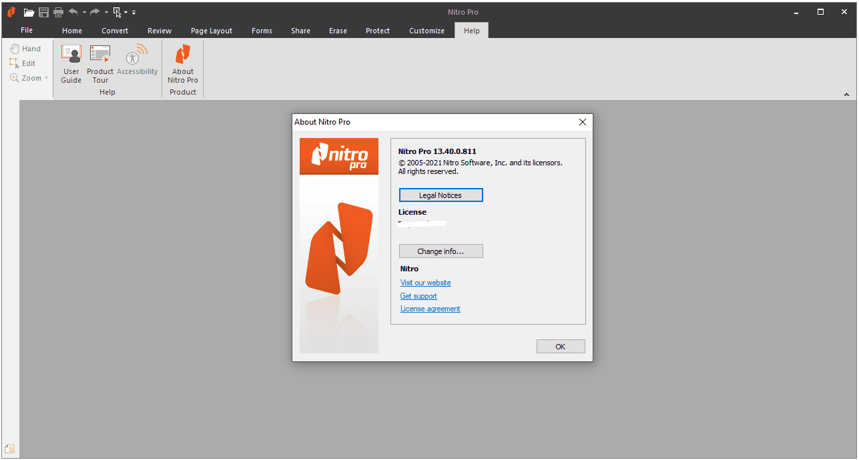Open the File menu
Image resolution: width=859 pixels, height=460 pixels.
click(x=27, y=30)
